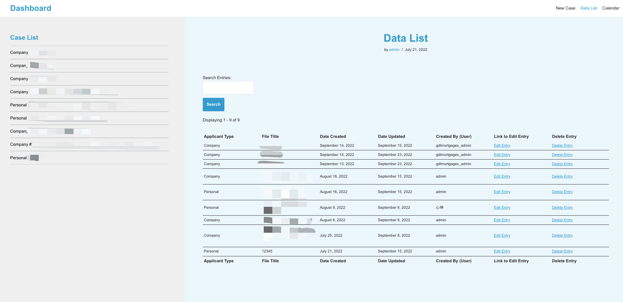
Task: Open the Dashboard home link
Action: [x=31, y=8]
